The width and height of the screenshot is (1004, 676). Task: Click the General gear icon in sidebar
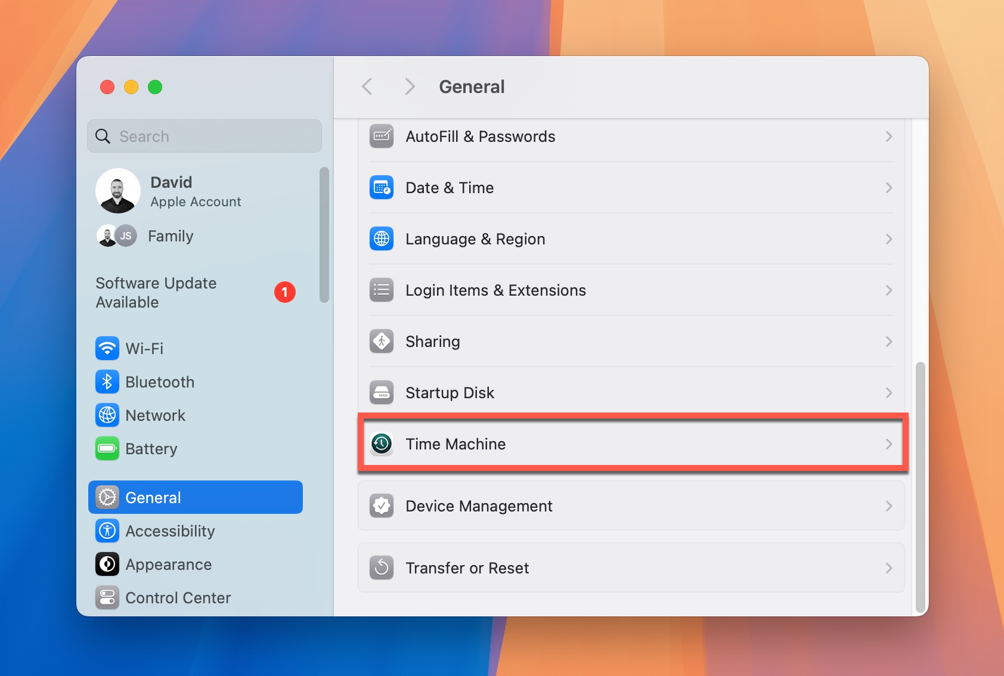107,498
